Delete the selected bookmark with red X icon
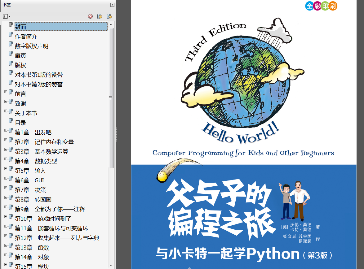This screenshot has width=364, height=269. (90, 16)
